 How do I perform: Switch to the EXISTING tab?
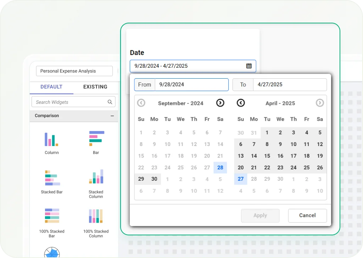click(95, 87)
